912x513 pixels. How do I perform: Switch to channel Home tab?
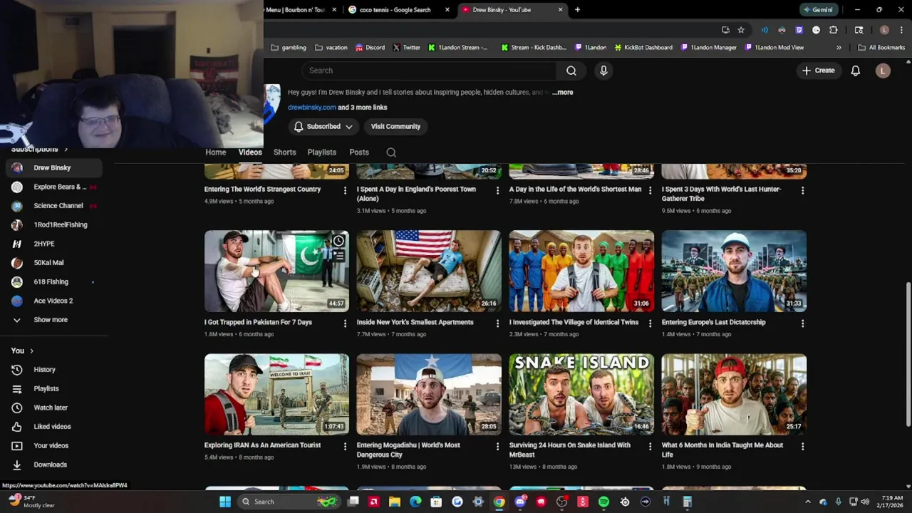[x=216, y=152]
